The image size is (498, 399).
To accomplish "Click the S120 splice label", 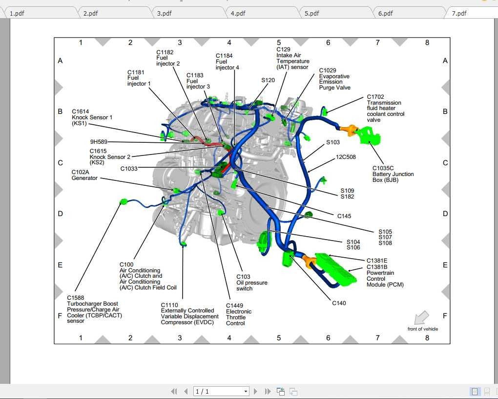I will tap(268, 80).
